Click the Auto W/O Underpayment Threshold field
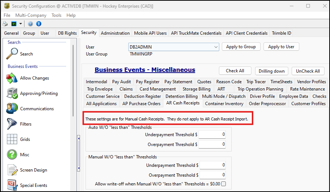This screenshot has width=330, height=192. (212, 135)
